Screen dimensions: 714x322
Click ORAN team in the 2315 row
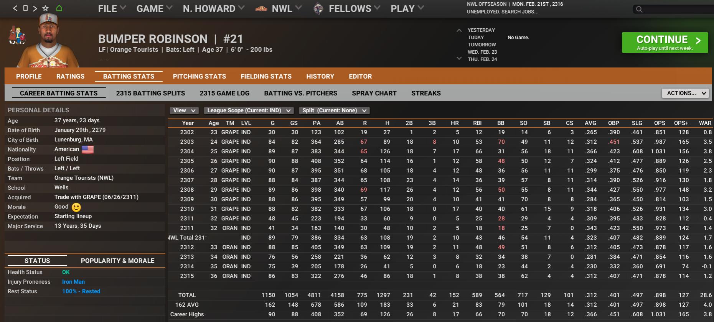coord(230,276)
